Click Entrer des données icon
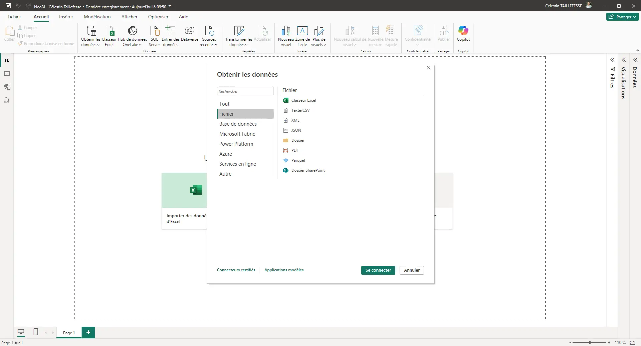Image resolution: width=641 pixels, height=346 pixels. (171, 36)
